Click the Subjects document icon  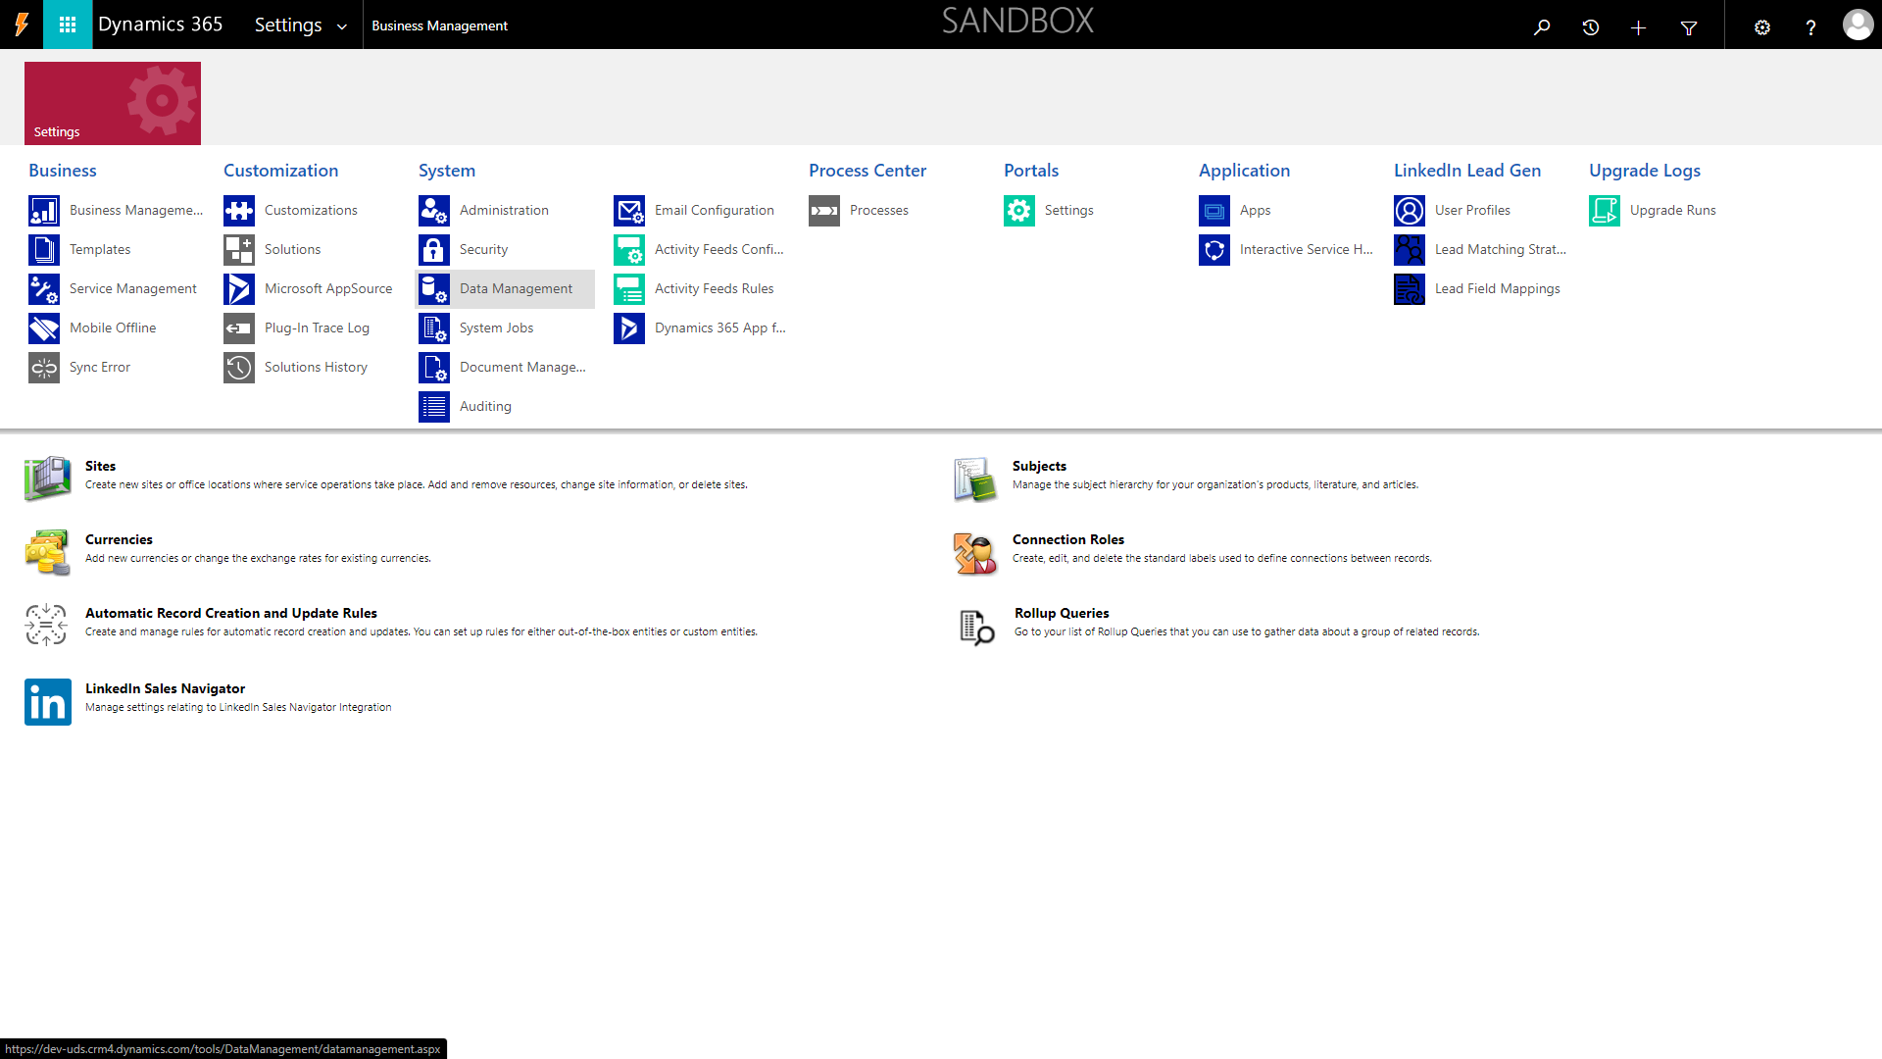pyautogui.click(x=975, y=479)
